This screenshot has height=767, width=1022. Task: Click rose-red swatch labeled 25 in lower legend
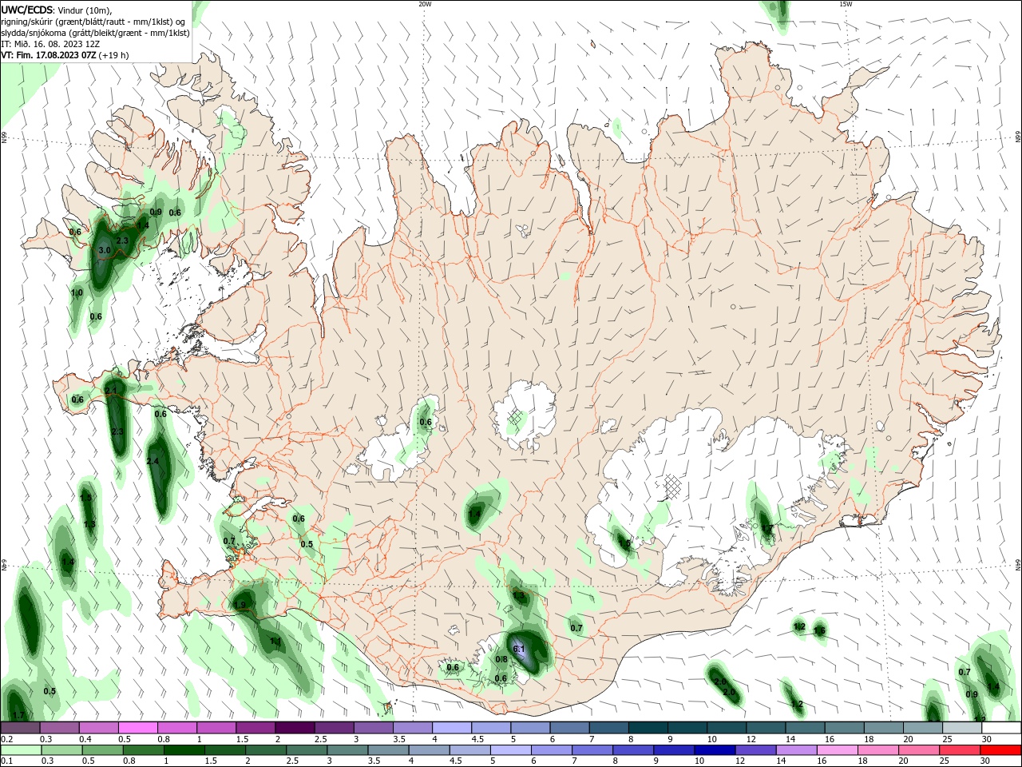click(961, 750)
